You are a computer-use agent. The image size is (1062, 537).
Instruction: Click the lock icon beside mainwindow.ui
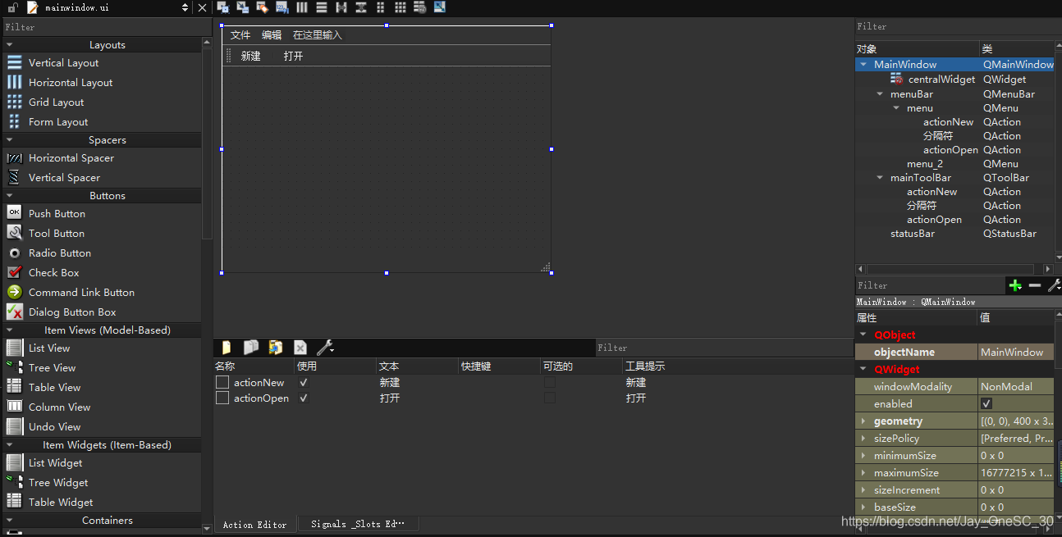[12, 7]
